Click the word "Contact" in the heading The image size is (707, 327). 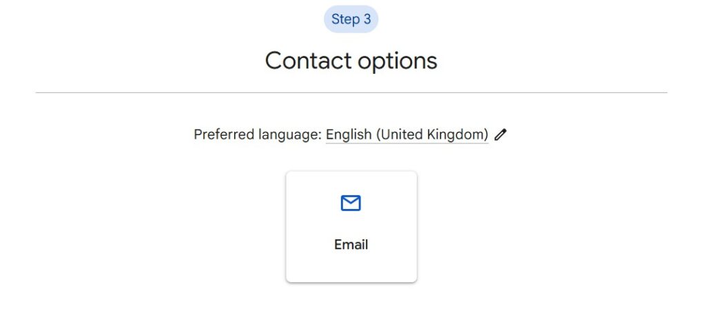tap(308, 61)
